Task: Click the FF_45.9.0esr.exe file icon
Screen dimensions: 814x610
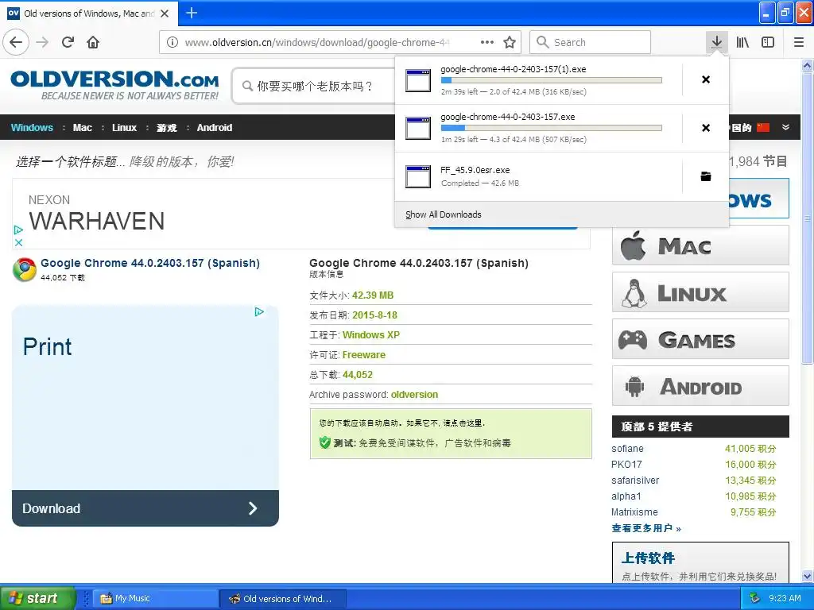Action: click(x=418, y=176)
